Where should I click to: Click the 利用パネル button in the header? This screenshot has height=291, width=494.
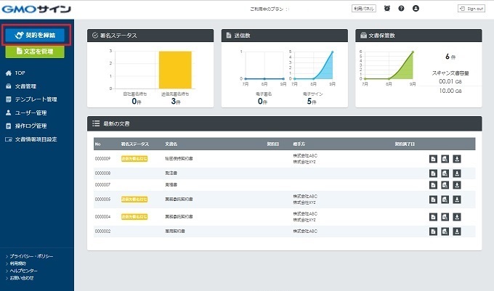pos(365,8)
